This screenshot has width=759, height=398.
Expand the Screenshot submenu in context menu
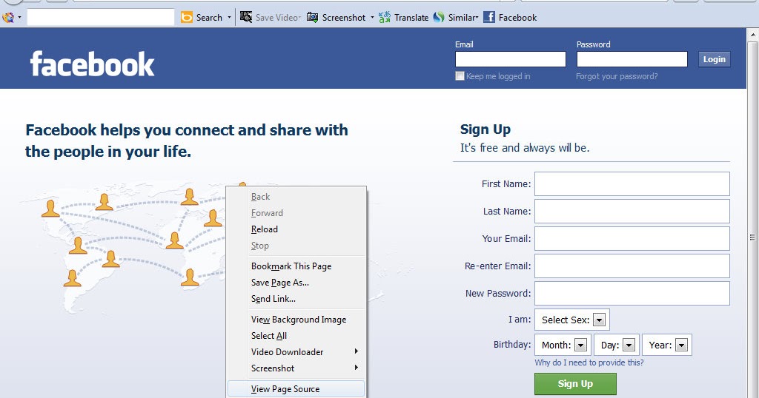pos(296,368)
